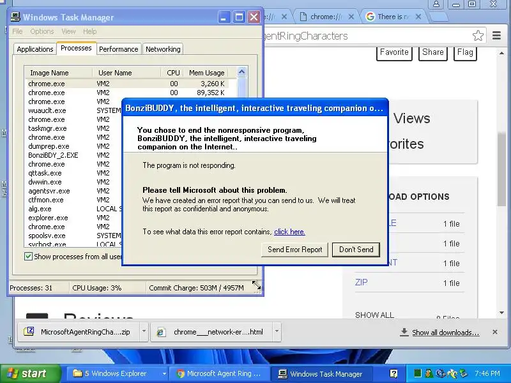Open the 'click here' error data link
The image size is (511, 383).
[289, 232]
